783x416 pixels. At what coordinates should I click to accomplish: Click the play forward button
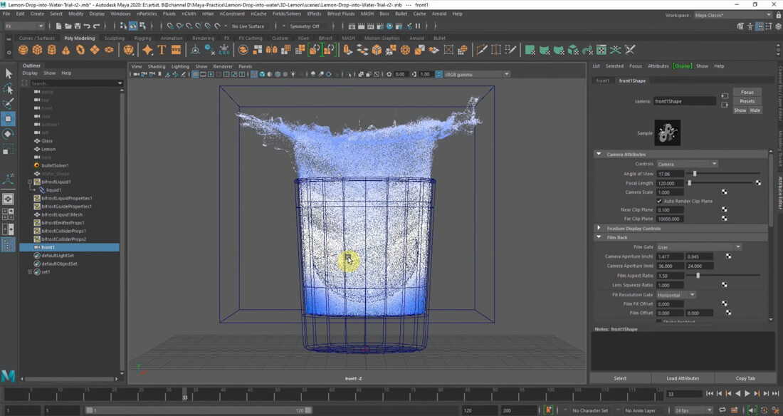point(747,394)
